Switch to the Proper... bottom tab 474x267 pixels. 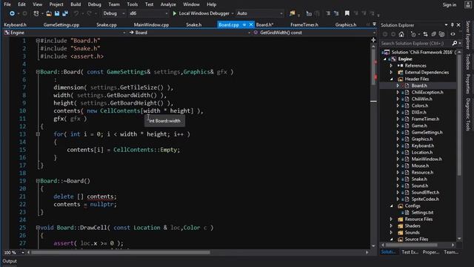coord(431,252)
